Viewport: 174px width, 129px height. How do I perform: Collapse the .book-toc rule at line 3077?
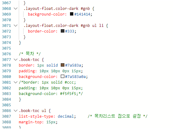(x=15, y=60)
